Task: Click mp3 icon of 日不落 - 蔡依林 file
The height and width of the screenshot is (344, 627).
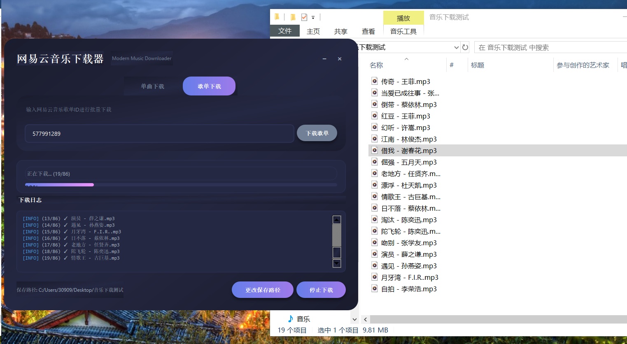Action: [x=375, y=208]
